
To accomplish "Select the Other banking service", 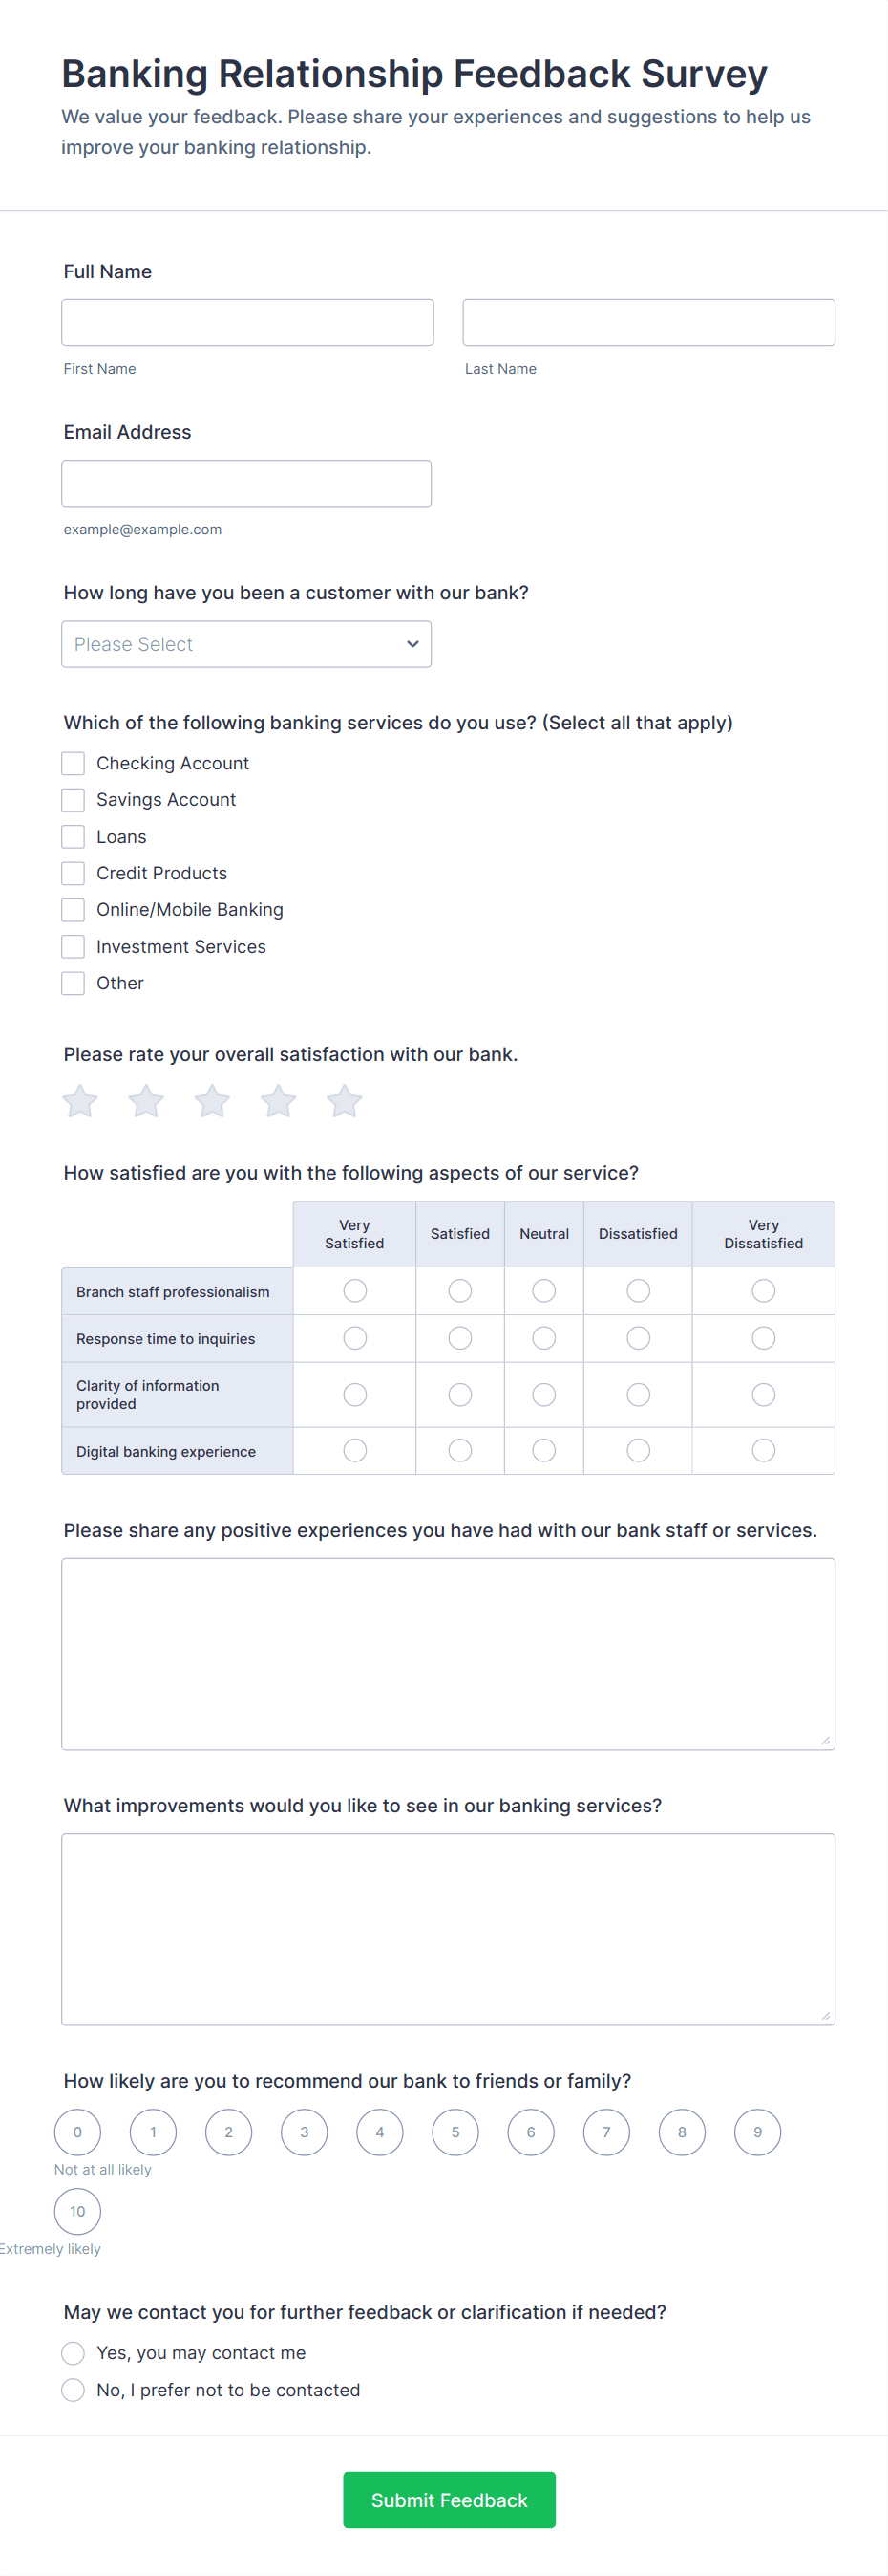I will [72, 983].
